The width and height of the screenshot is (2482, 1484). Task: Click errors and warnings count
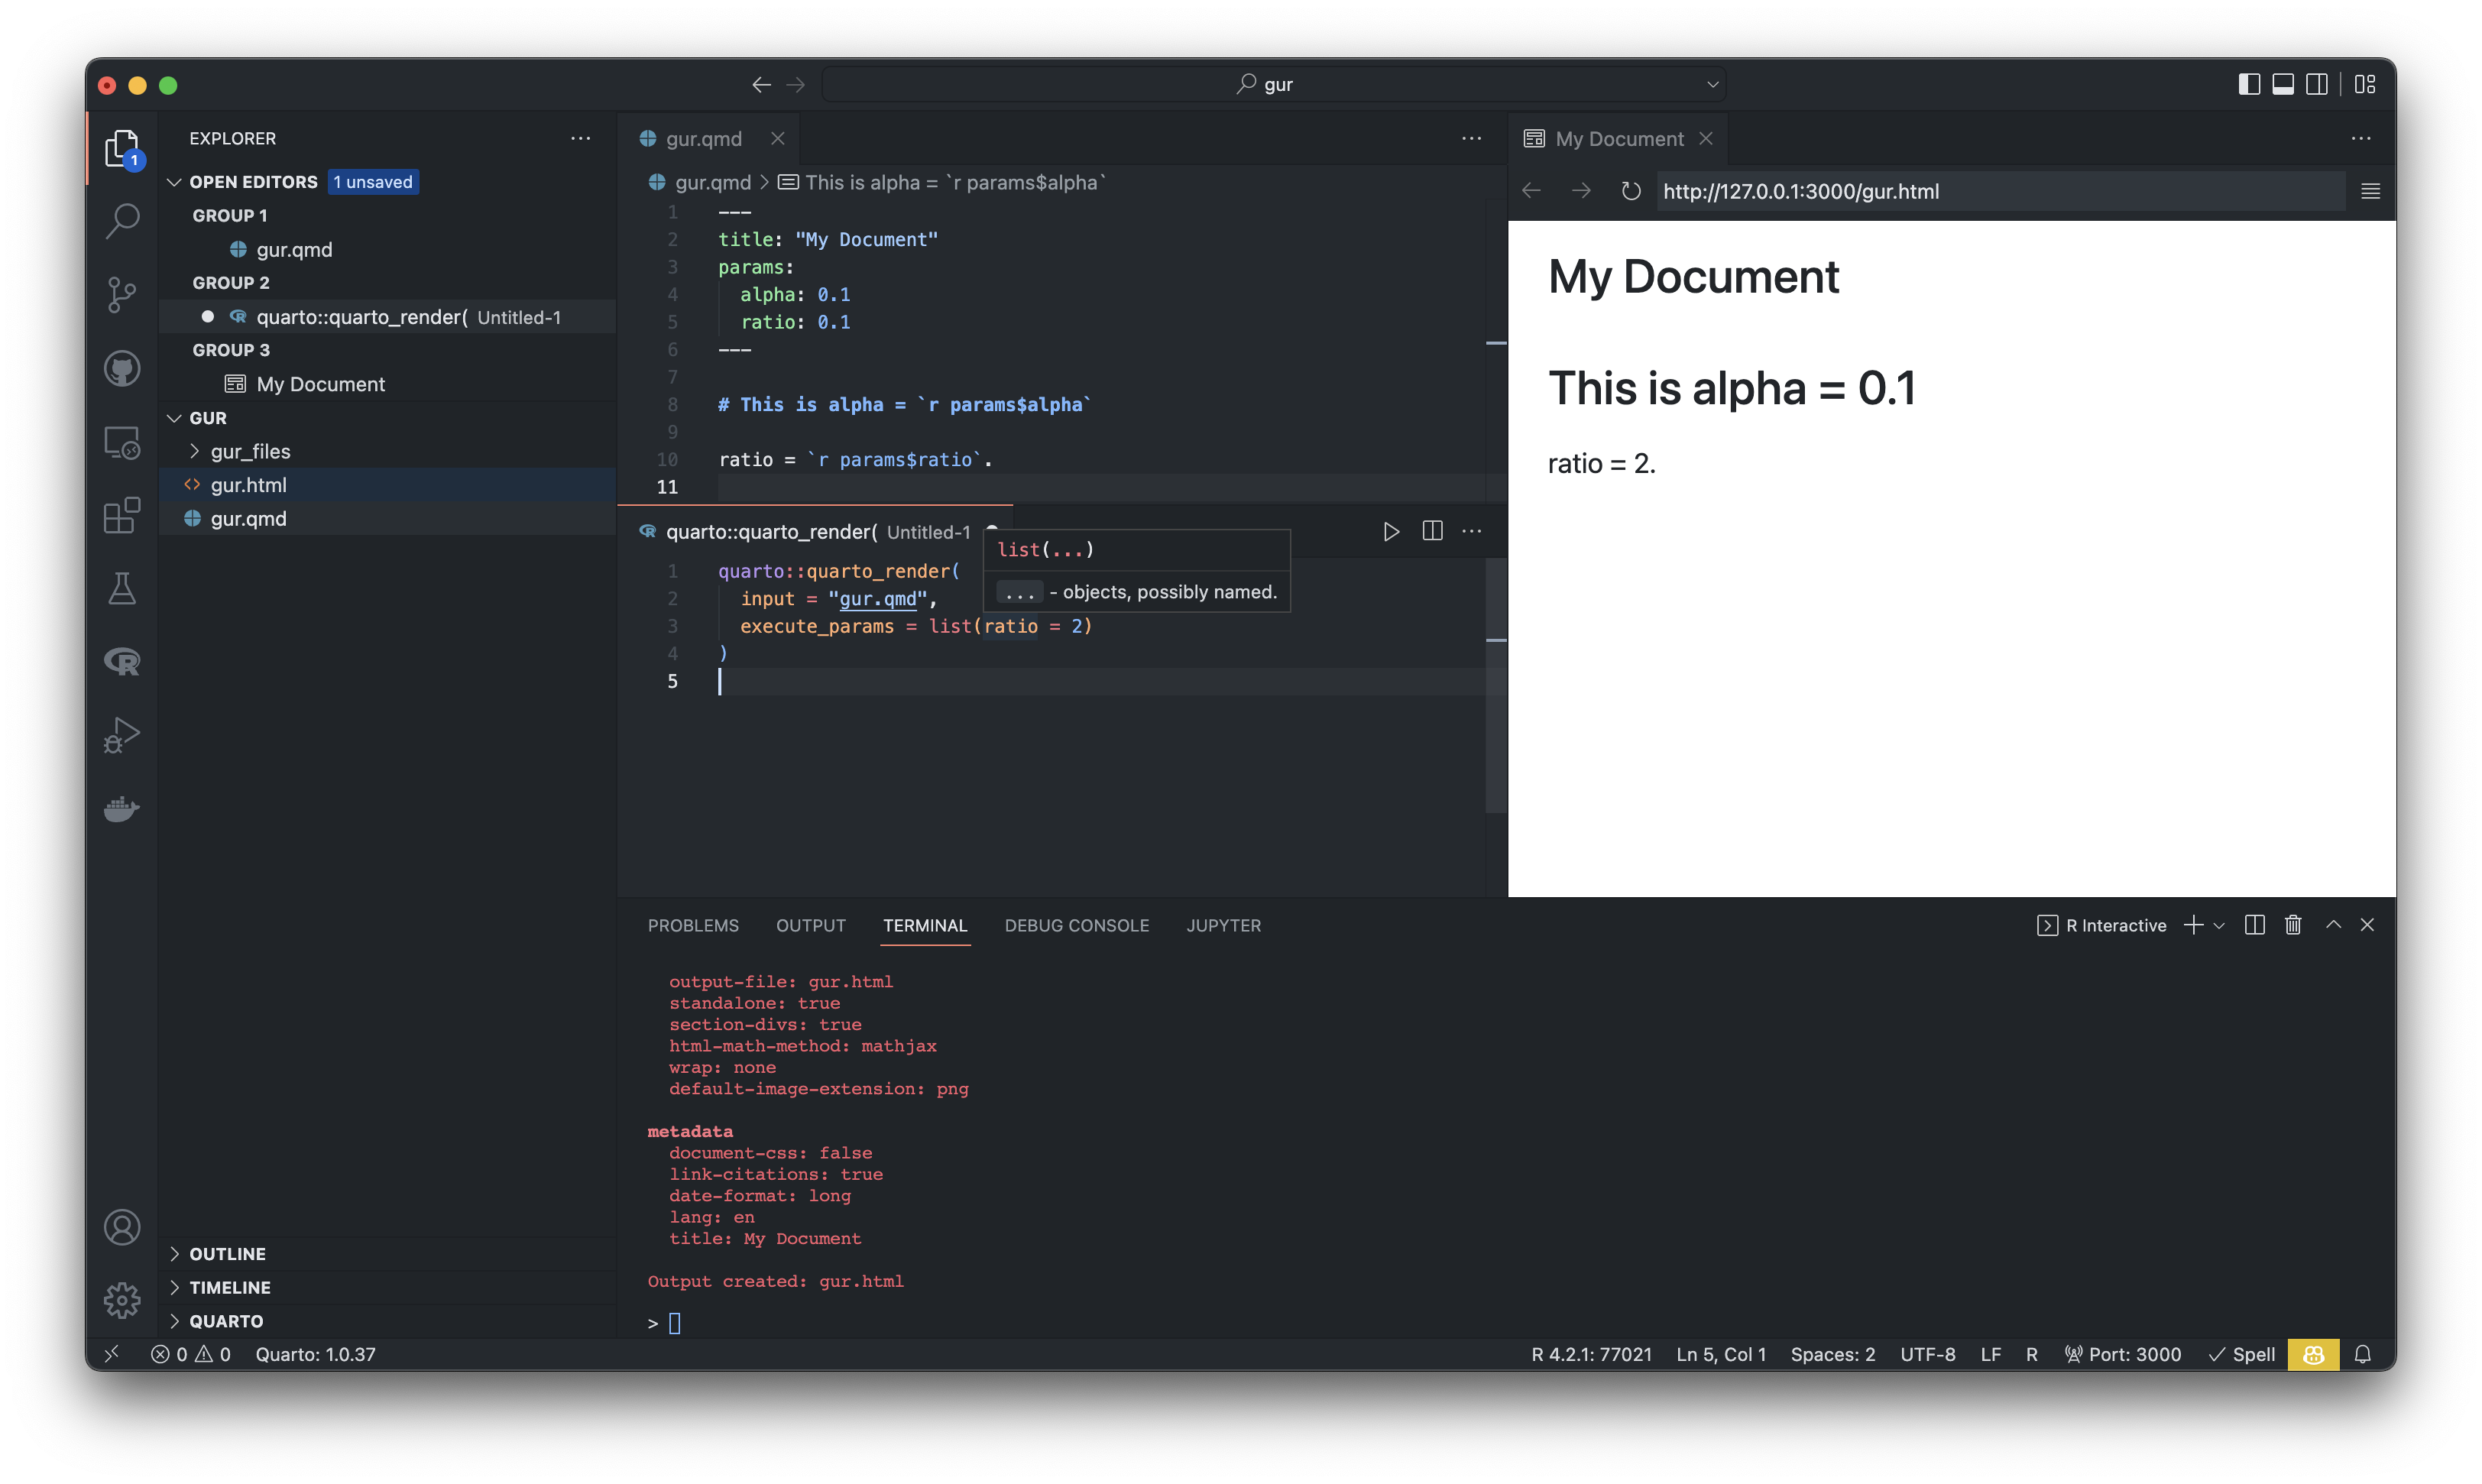tap(190, 1354)
